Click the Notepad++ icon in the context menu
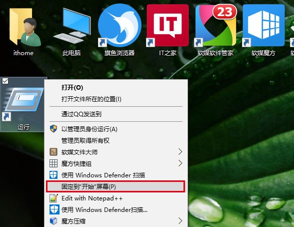294x227 pixels. click(x=53, y=198)
